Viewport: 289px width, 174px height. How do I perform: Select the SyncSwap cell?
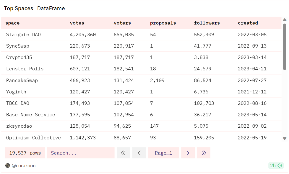[x=18, y=46]
